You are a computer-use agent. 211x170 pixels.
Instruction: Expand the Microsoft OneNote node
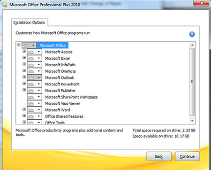tap(24, 70)
